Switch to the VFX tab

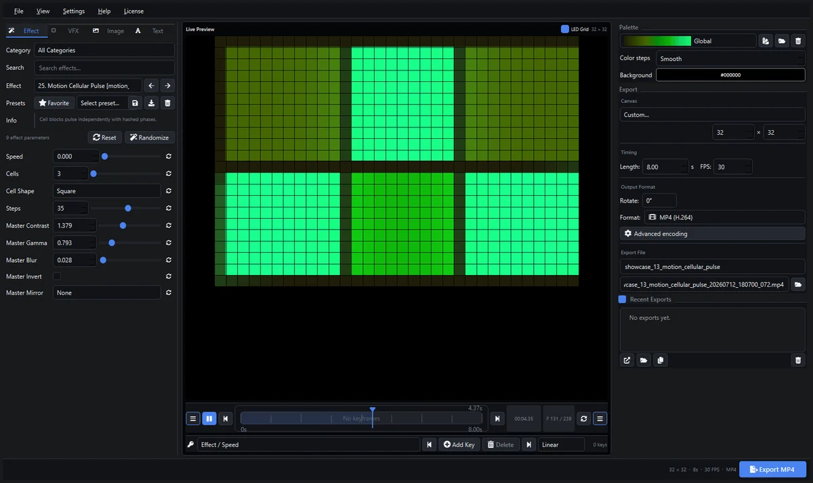(73, 30)
